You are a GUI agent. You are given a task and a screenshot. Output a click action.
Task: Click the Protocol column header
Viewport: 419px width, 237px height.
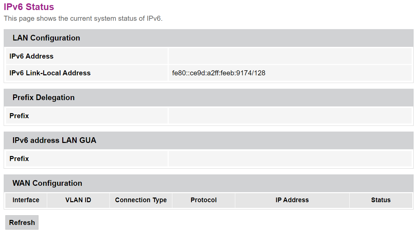tap(203, 200)
